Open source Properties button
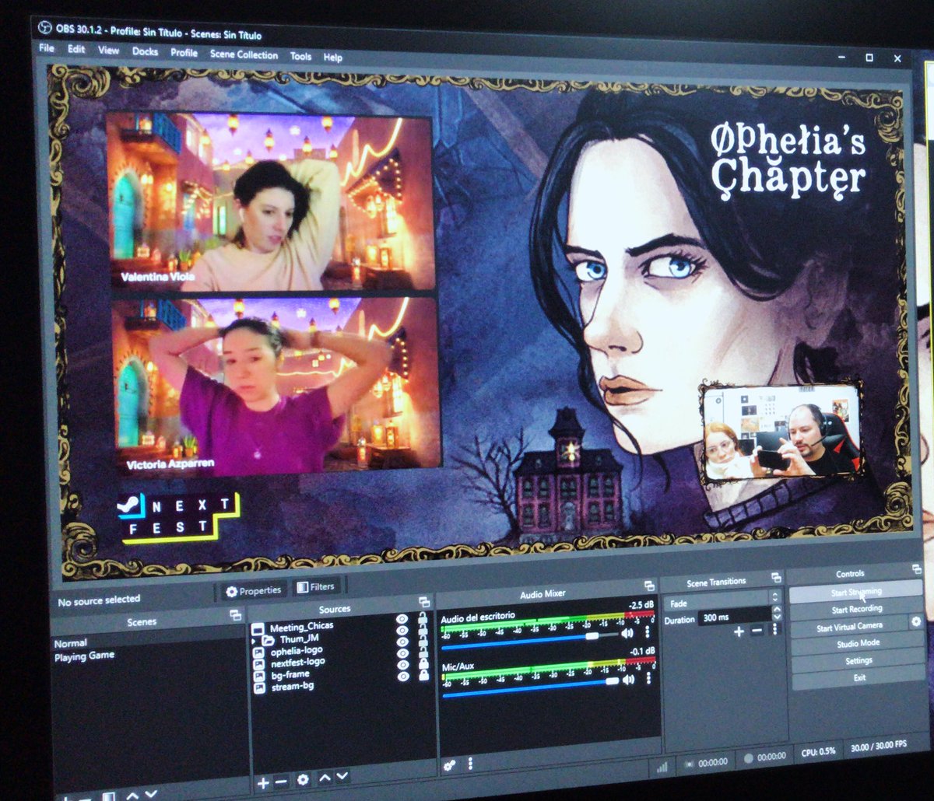 (253, 591)
